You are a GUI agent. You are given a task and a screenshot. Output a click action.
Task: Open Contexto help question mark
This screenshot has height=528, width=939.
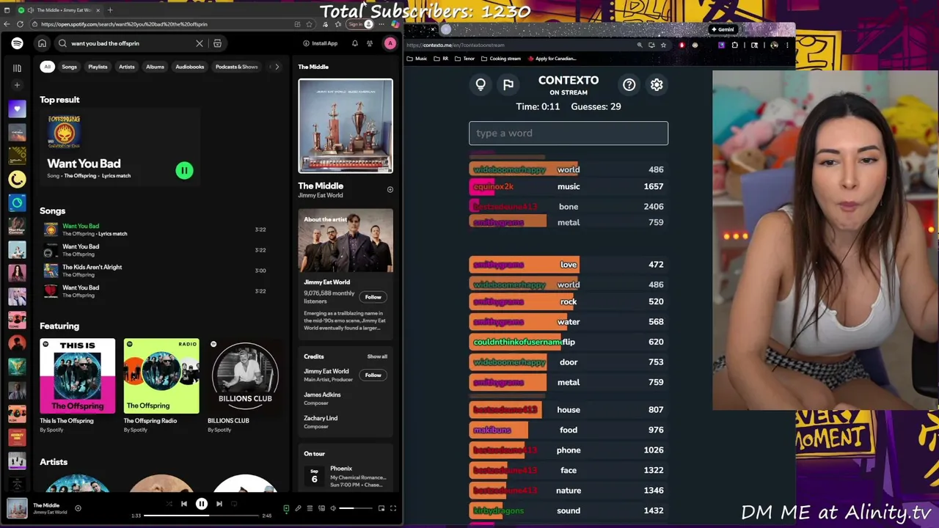629,85
